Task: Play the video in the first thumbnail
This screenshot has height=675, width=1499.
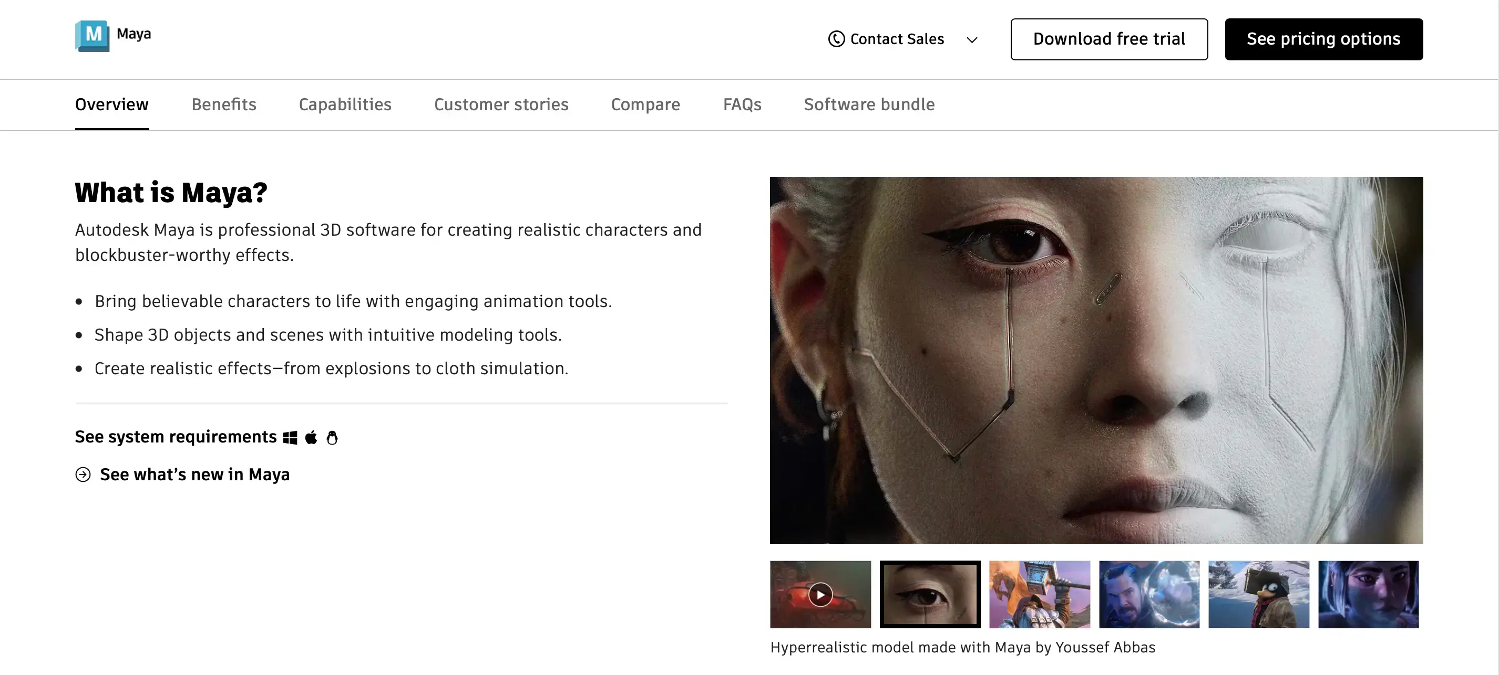Action: [x=820, y=594]
